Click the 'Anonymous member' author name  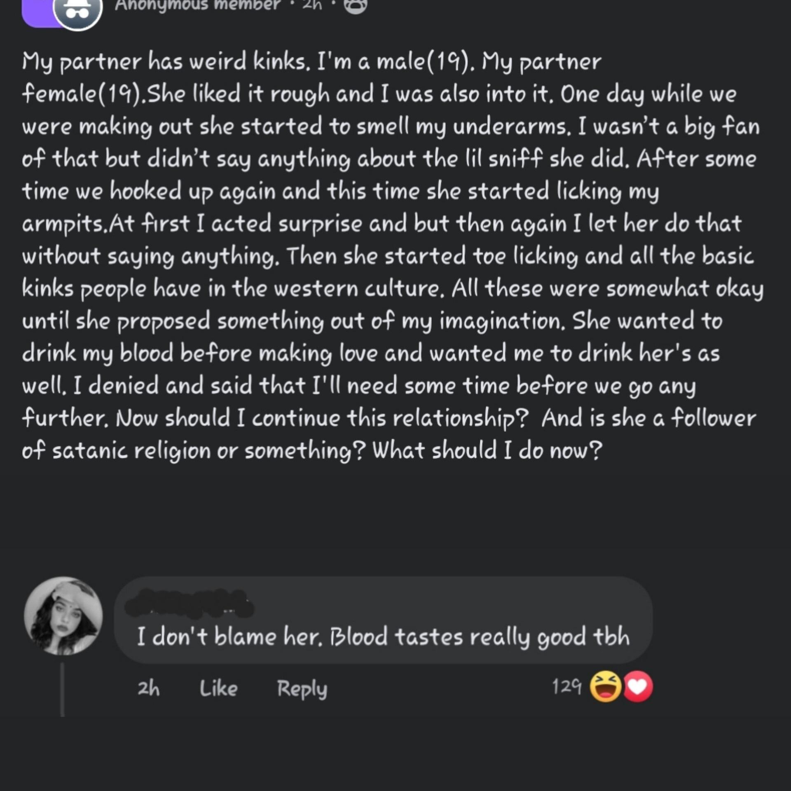pos(198,5)
